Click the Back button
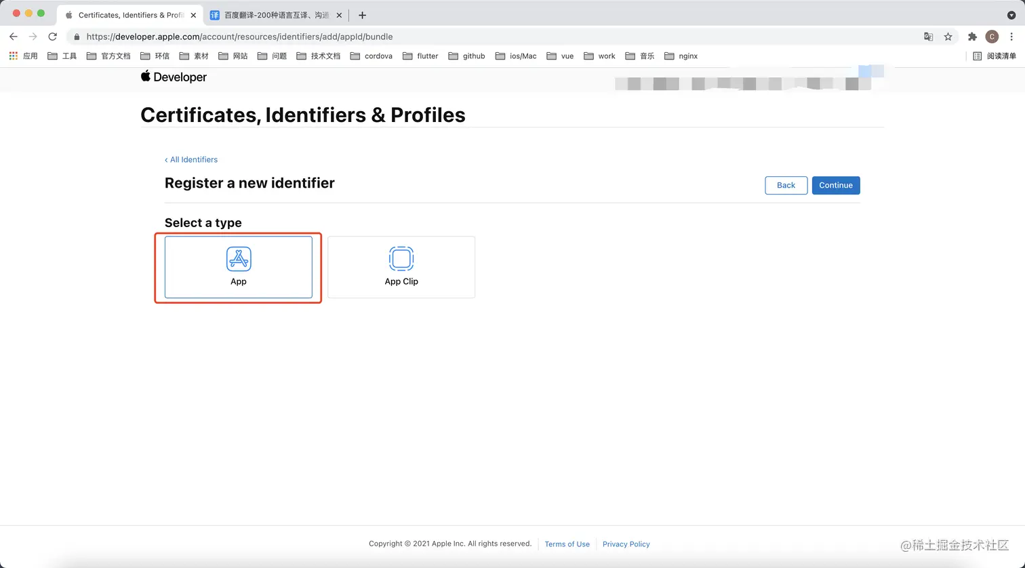Screen dimensions: 1025x568 [x=786, y=185]
